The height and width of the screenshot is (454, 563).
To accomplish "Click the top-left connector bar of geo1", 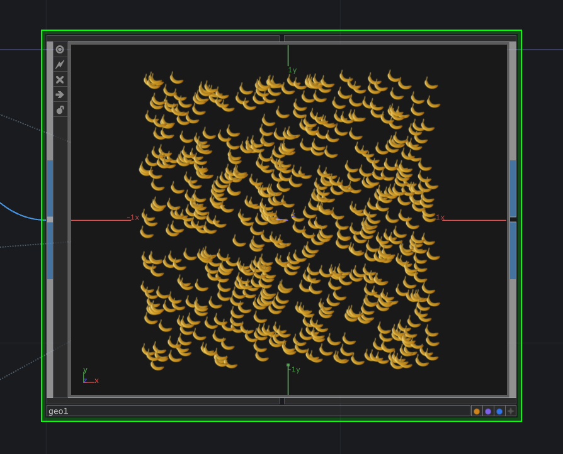I will coord(163,38).
